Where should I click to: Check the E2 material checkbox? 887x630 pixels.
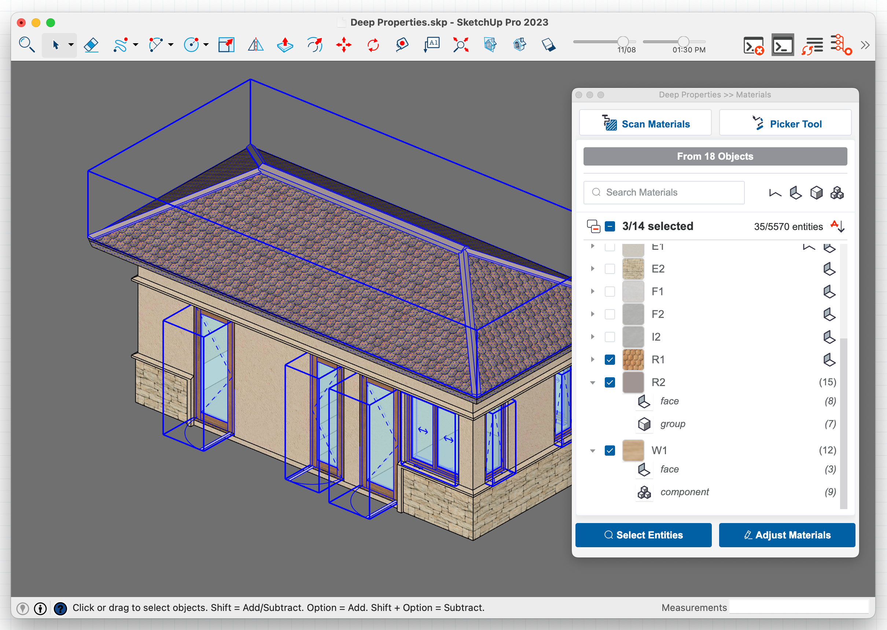tap(610, 269)
